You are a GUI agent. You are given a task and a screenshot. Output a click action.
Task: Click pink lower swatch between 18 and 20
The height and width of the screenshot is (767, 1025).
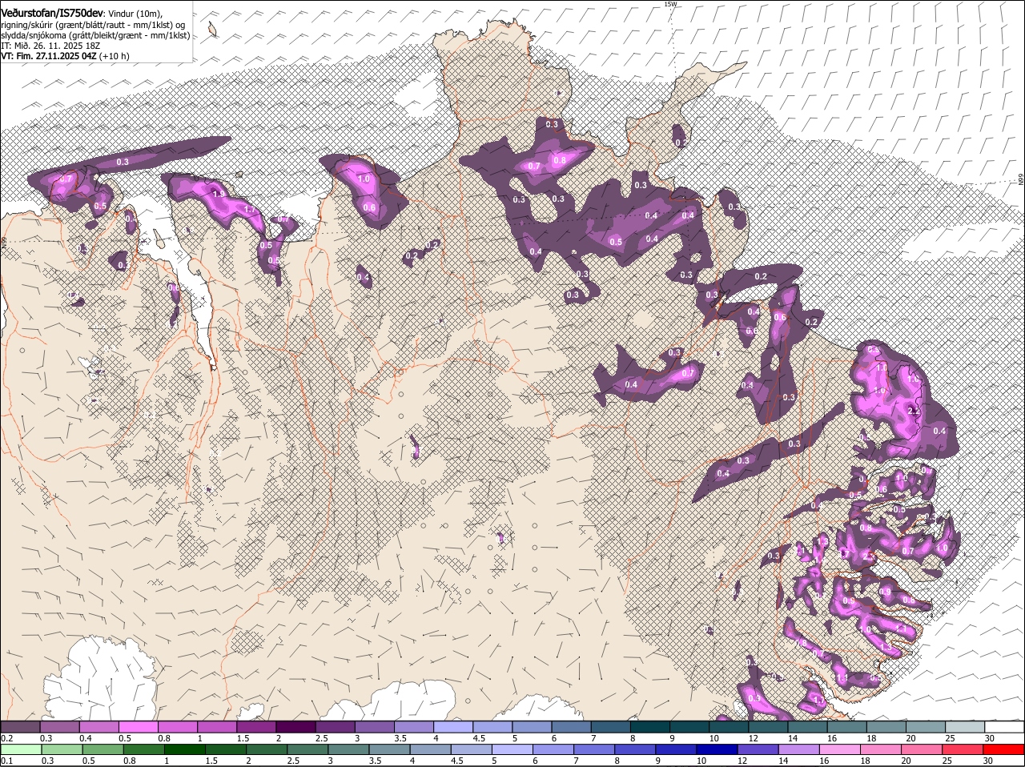click(880, 749)
